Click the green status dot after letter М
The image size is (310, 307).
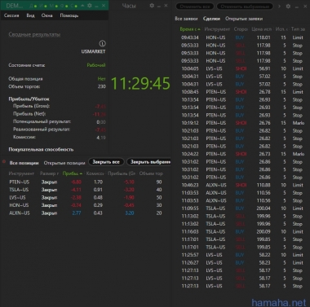pos(56,6)
